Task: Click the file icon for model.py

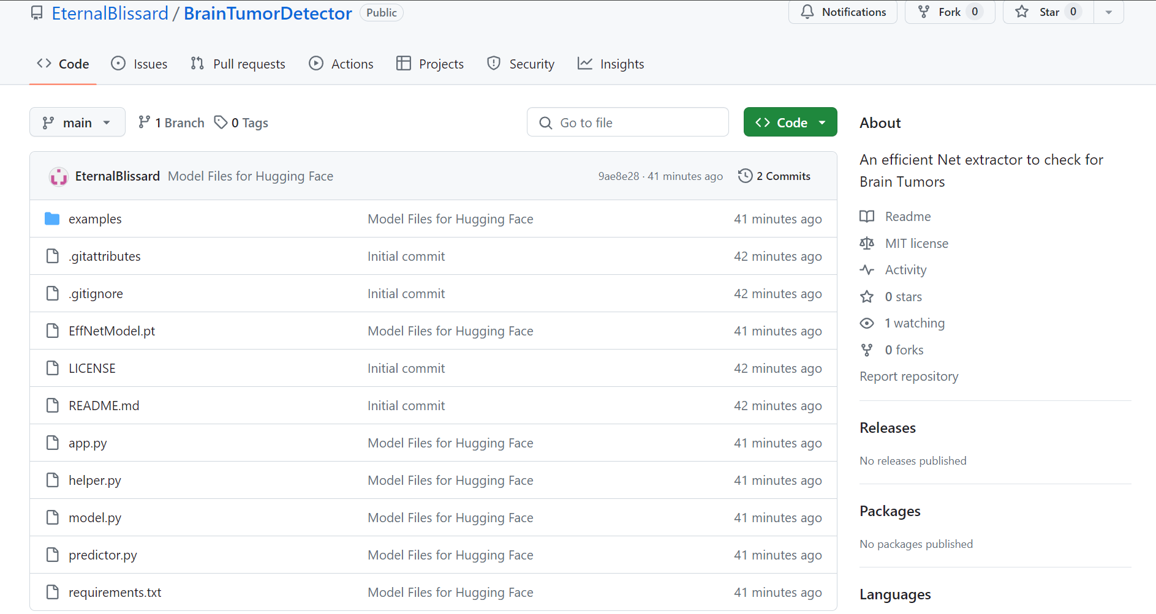Action: click(x=53, y=517)
